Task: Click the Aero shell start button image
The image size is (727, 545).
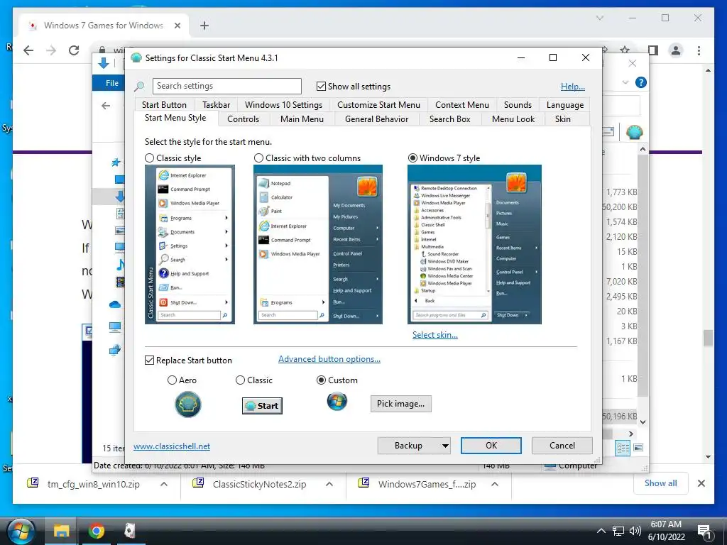Action: pos(187,404)
